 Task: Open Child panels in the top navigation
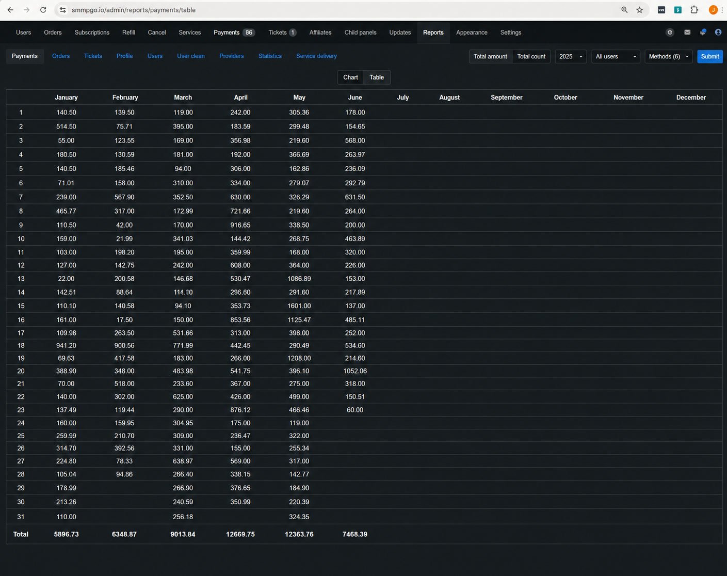360,32
